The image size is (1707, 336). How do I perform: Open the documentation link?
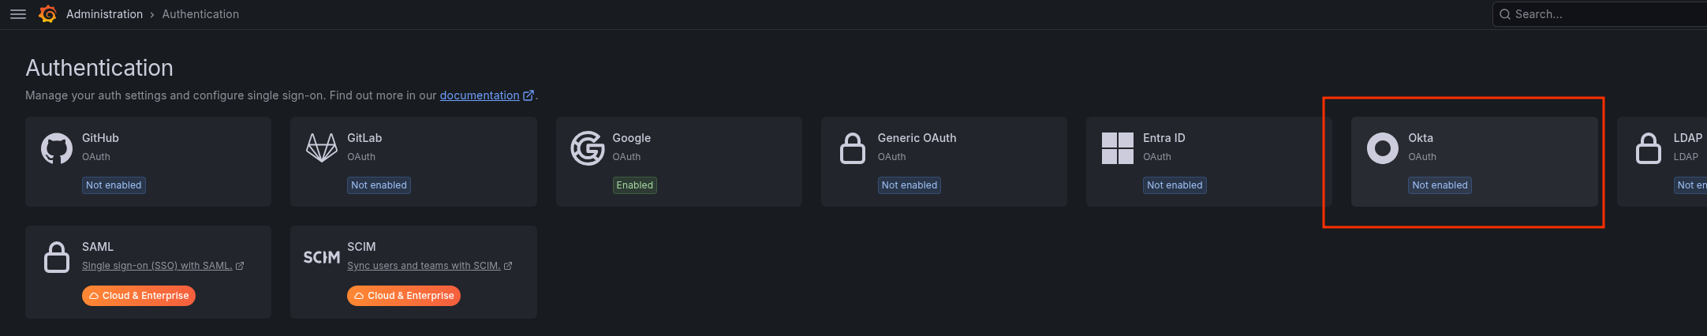click(x=480, y=95)
